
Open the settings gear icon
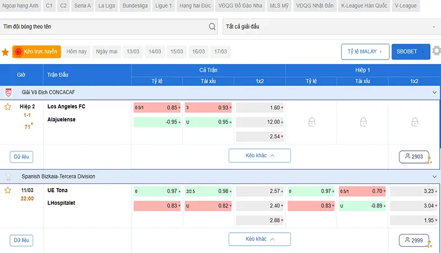click(437, 51)
